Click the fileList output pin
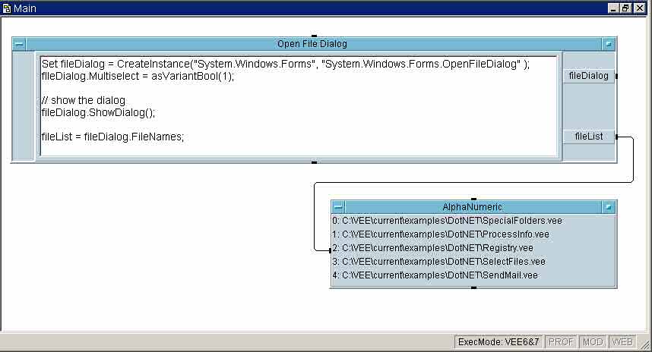652x352 pixels. pyautogui.click(x=616, y=137)
